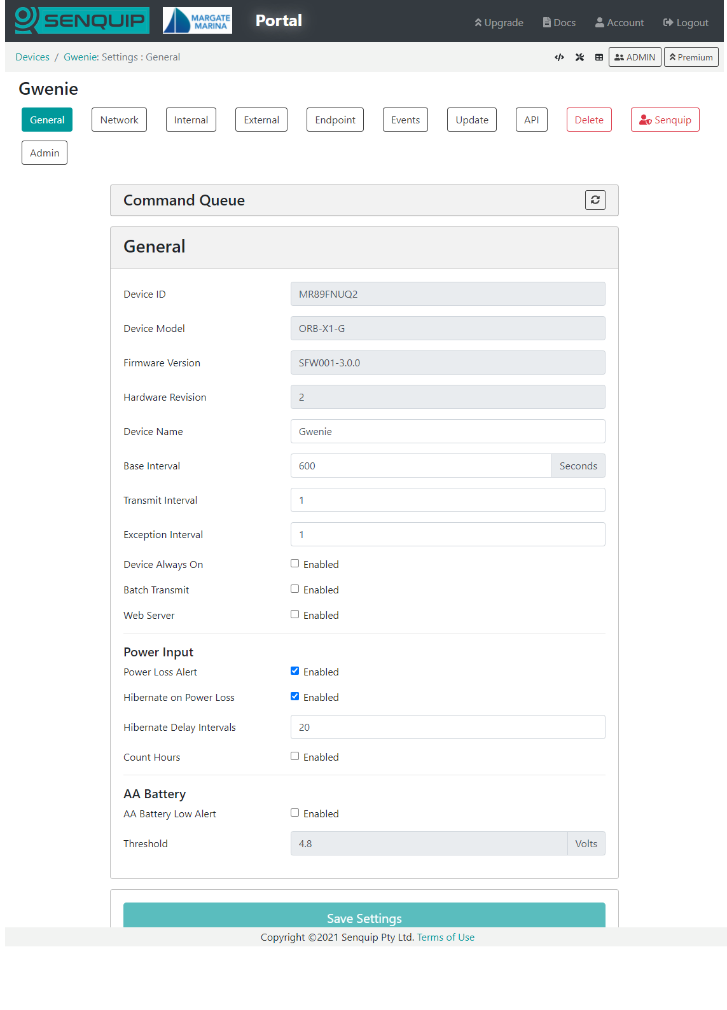Screen dimensions: 727x1010
Task: Switch to the Network tab
Action: [x=119, y=120]
